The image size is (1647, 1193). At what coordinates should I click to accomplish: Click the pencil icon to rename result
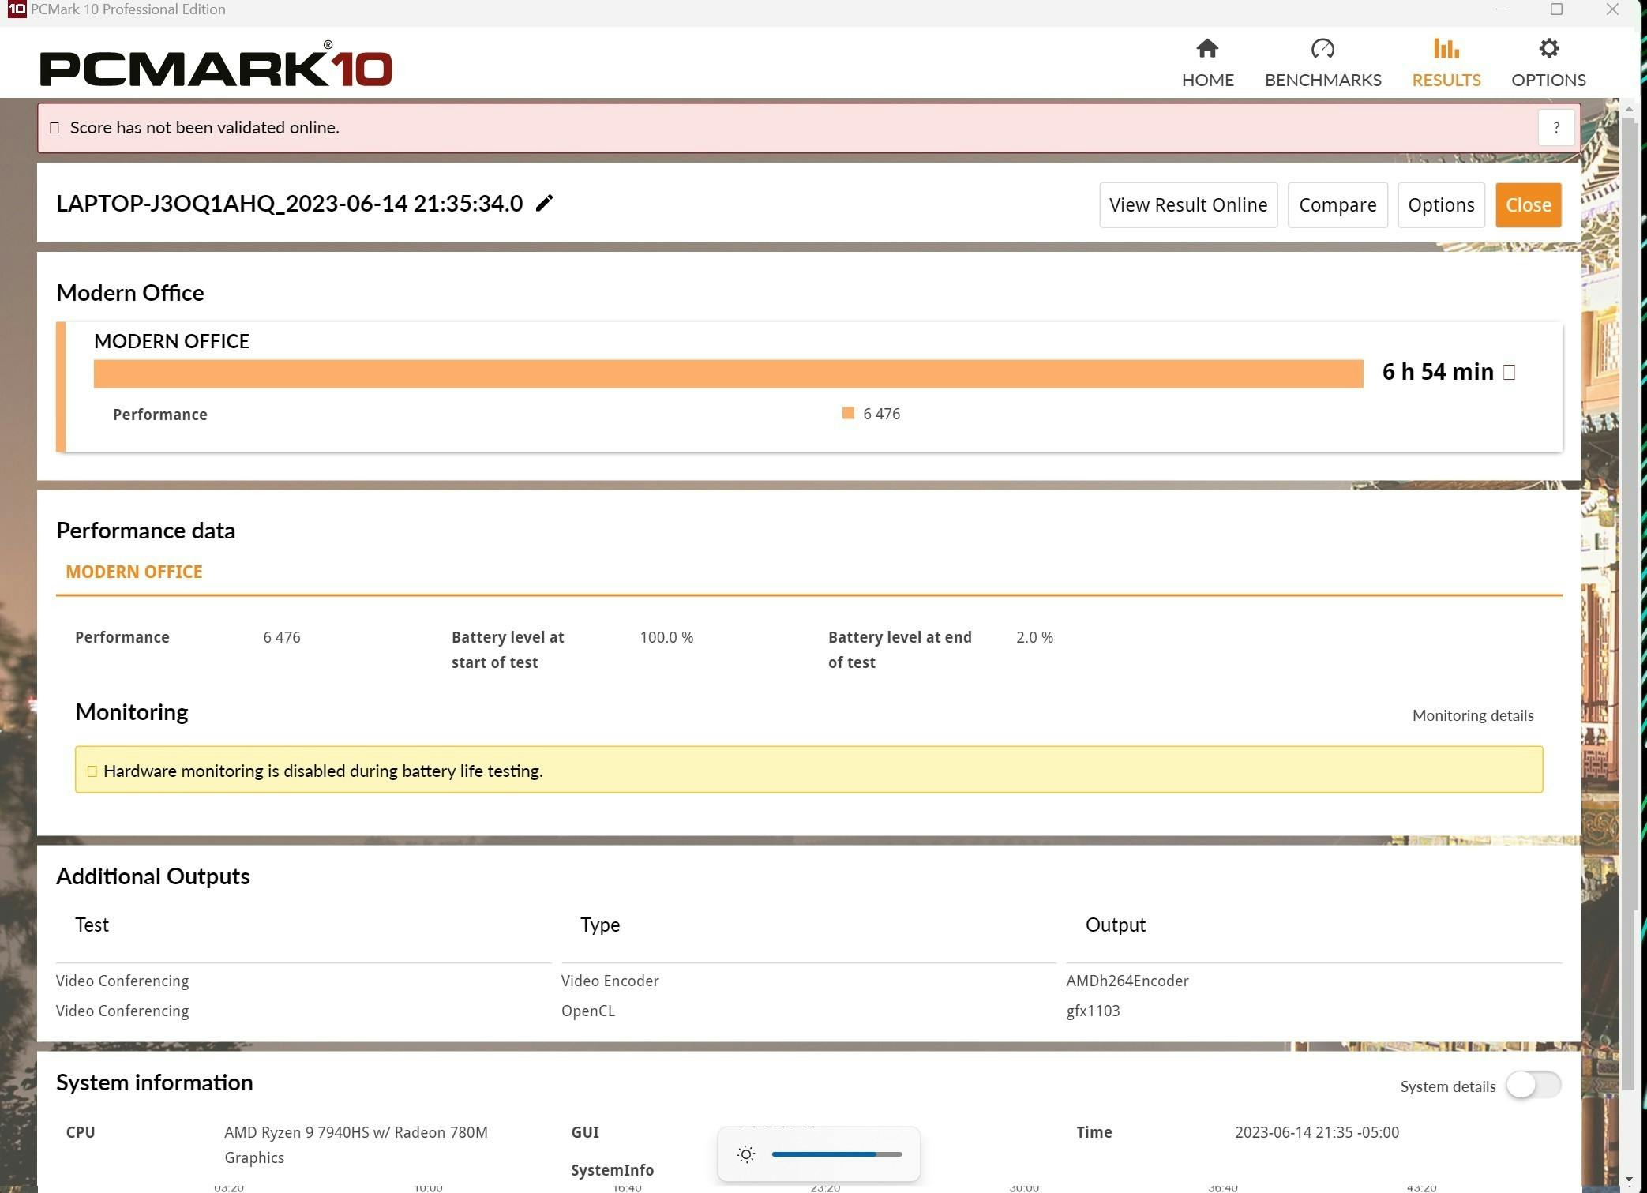point(544,203)
